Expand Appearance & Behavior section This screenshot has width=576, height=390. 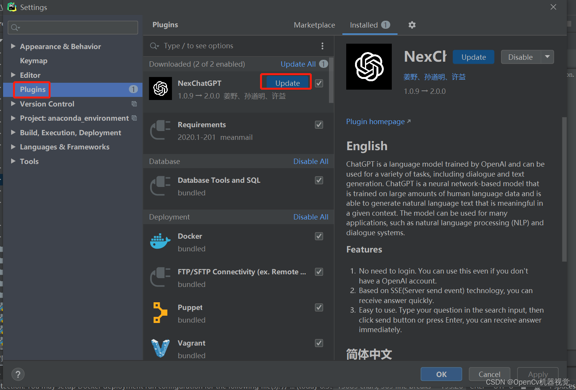pyautogui.click(x=13, y=46)
